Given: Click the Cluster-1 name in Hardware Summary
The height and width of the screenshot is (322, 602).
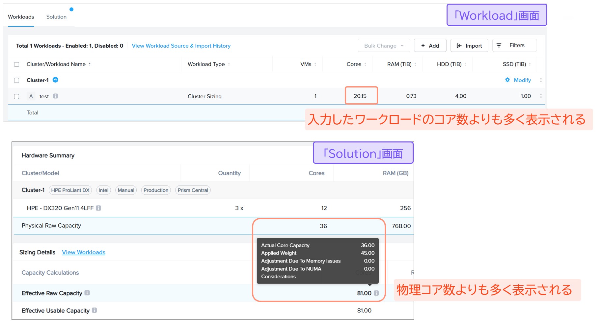Looking at the screenshot, I should (x=33, y=190).
